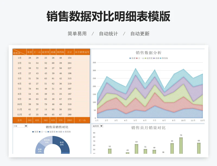Click 张雷 legend swatch in 销售数据分析 chart
This screenshot has width=217, height=166.
pos(130,58)
